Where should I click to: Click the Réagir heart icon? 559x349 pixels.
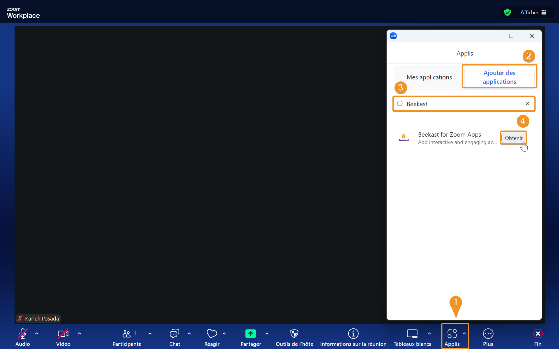pyautogui.click(x=212, y=334)
